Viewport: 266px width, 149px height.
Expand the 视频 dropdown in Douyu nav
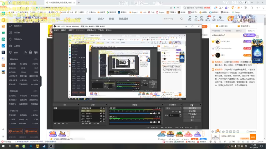(89, 19)
